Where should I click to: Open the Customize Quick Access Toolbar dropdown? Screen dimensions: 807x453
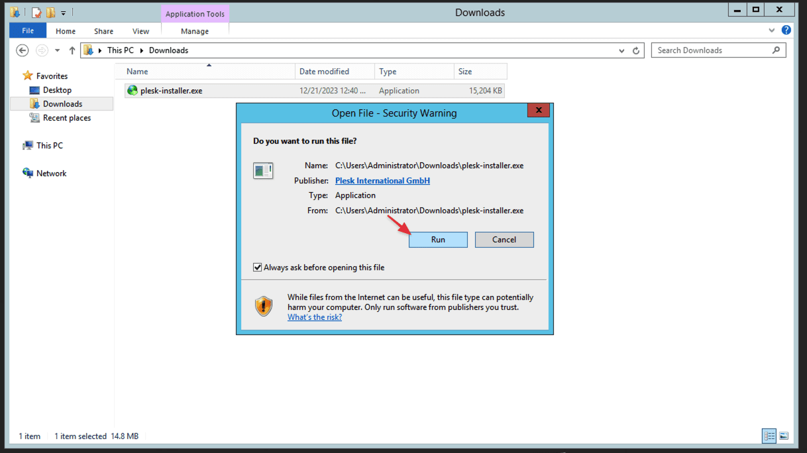64,12
